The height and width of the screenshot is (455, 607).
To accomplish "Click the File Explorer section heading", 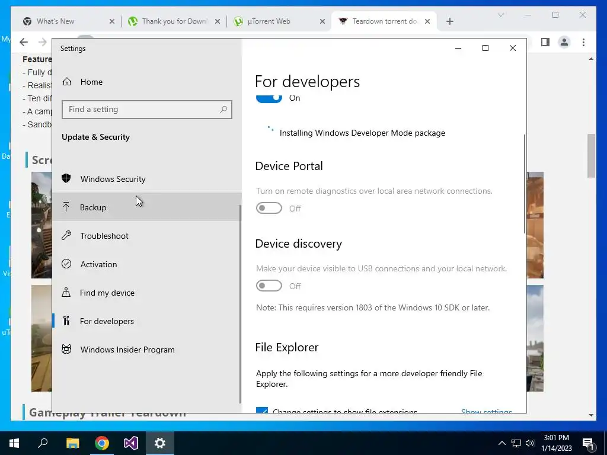I will (x=287, y=347).
